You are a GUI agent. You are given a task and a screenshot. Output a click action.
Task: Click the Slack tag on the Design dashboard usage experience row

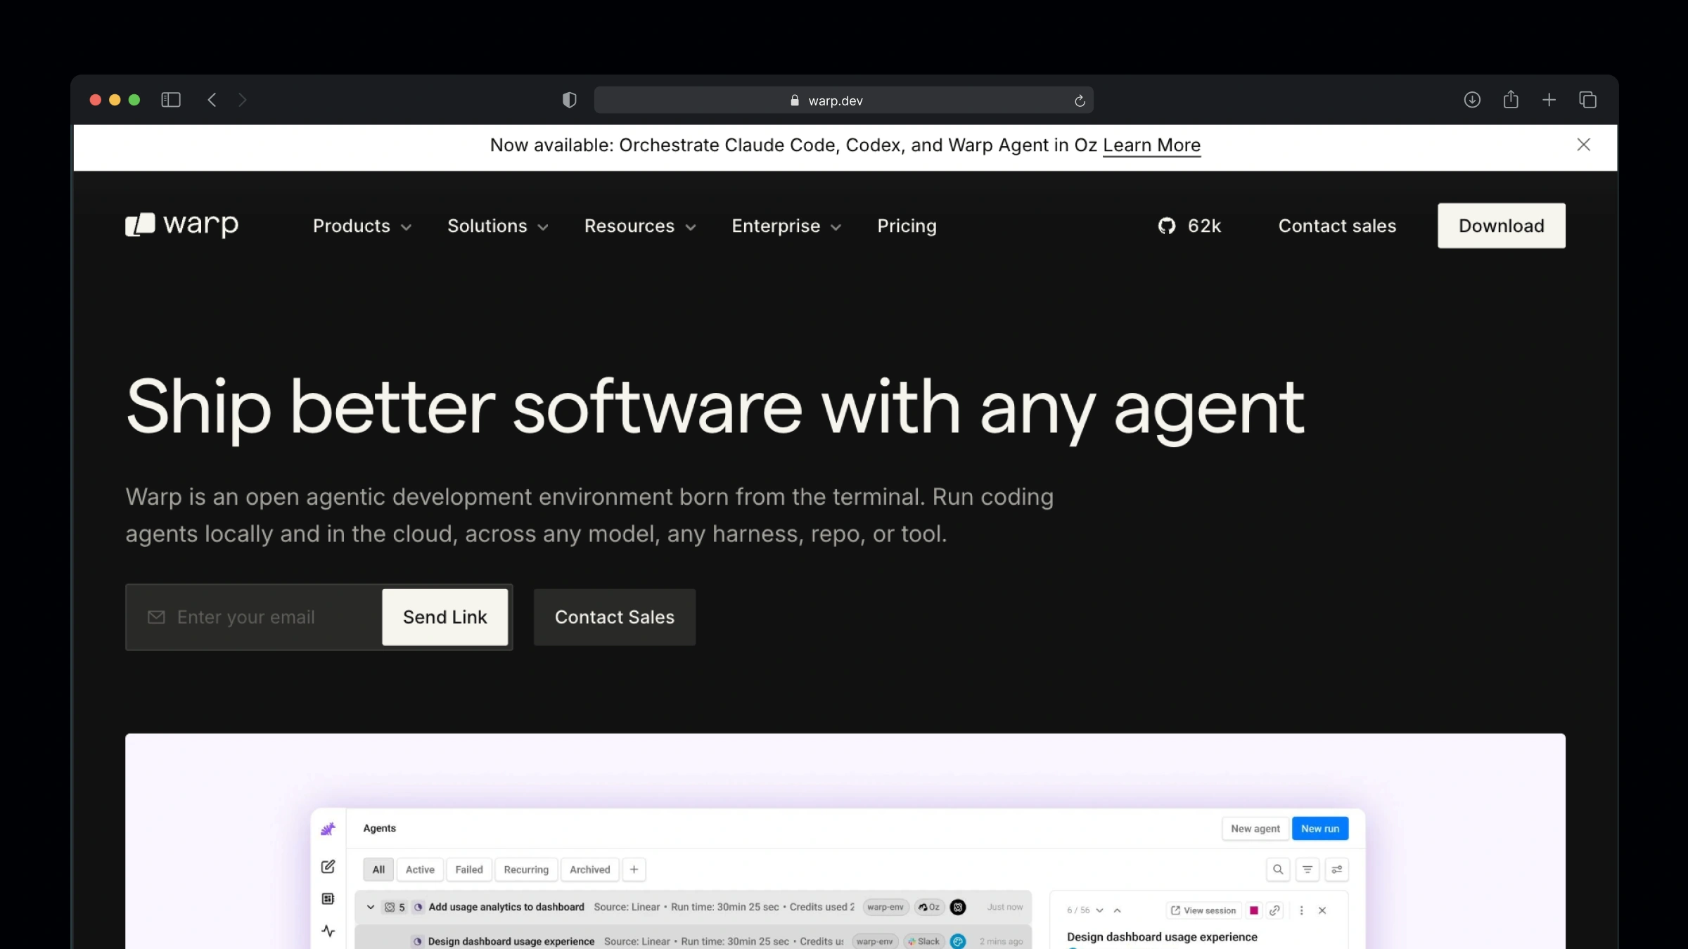point(923,941)
